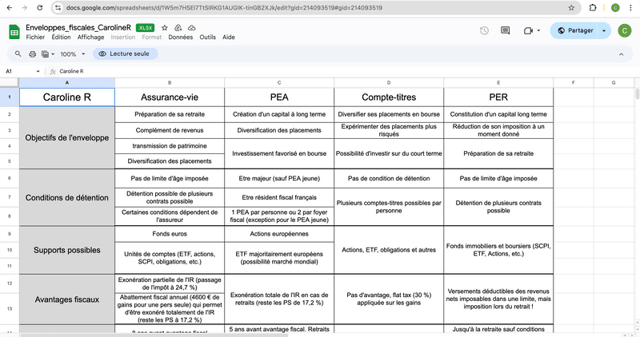Select the Etre résident fiscal français cell
Image resolution: width=640 pixels, height=337 pixels.
(279, 197)
